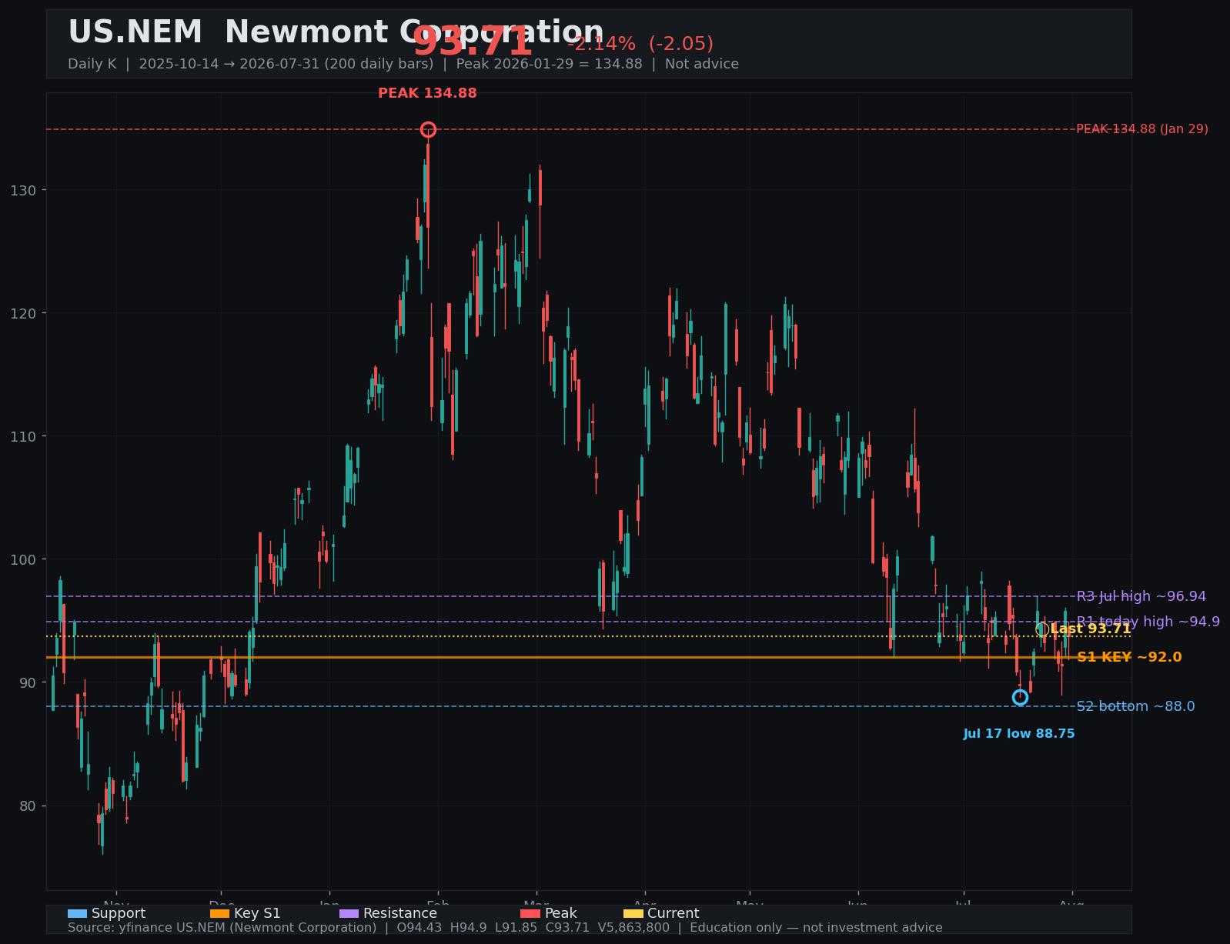Click the y-axis tick label 110
The height and width of the screenshot is (944, 1230).
click(x=24, y=436)
